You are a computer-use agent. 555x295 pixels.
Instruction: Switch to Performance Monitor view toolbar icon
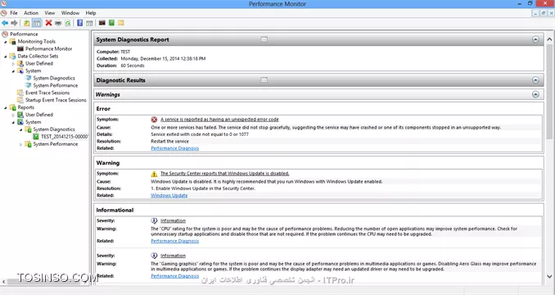tap(102, 23)
